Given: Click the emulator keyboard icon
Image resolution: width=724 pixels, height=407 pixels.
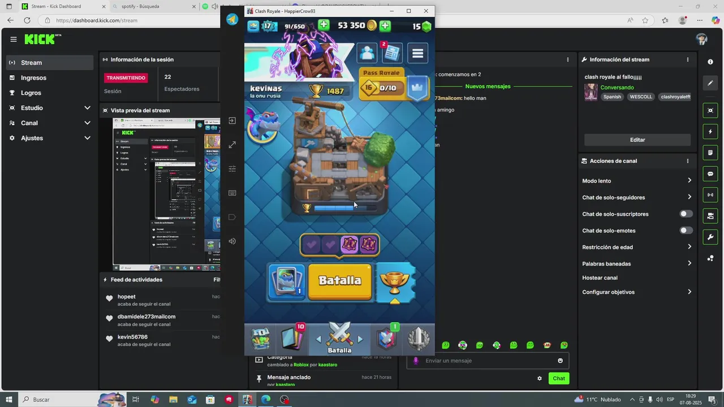Looking at the screenshot, I should coord(232,193).
